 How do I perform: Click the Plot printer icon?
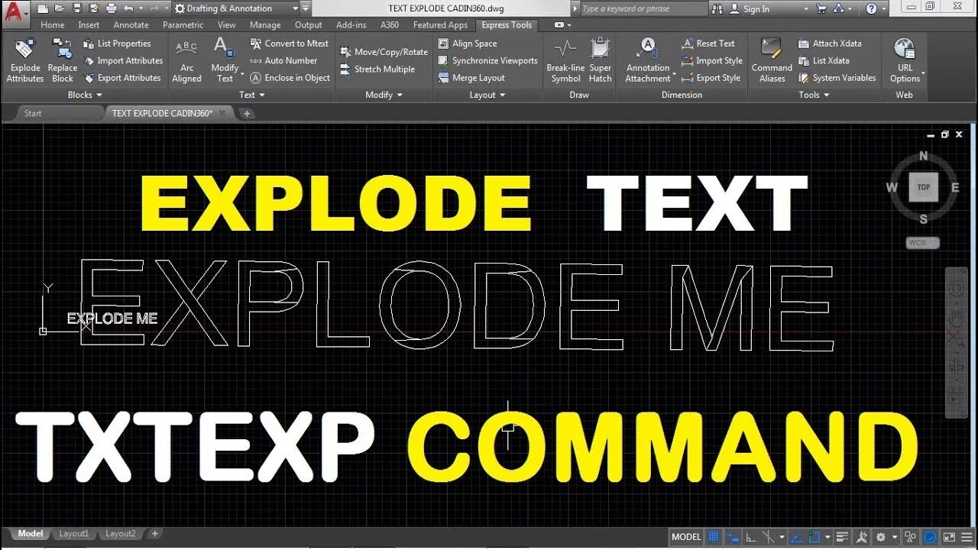111,8
